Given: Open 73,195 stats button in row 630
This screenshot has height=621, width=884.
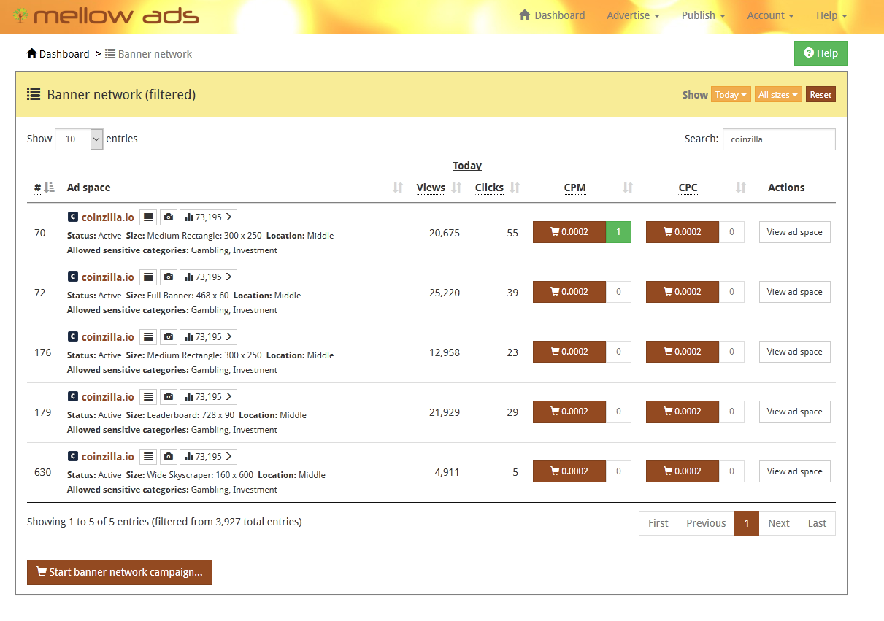Looking at the screenshot, I should click(x=208, y=456).
